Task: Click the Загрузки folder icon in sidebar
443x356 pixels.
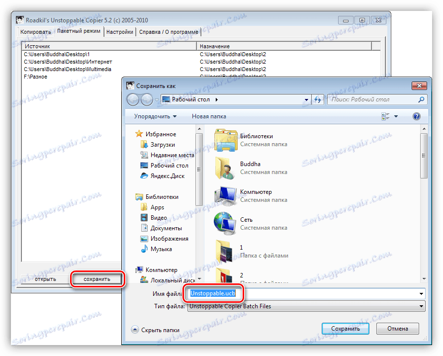Action: pos(144,144)
